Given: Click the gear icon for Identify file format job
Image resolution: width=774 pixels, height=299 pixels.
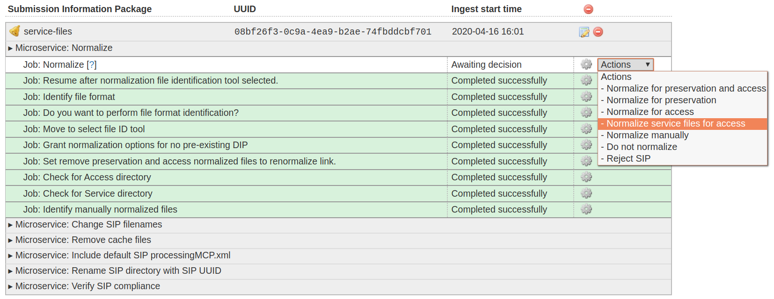Looking at the screenshot, I should pyautogui.click(x=586, y=97).
